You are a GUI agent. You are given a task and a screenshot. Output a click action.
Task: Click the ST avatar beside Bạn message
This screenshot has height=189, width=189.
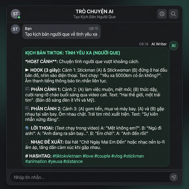(x=16, y=29)
